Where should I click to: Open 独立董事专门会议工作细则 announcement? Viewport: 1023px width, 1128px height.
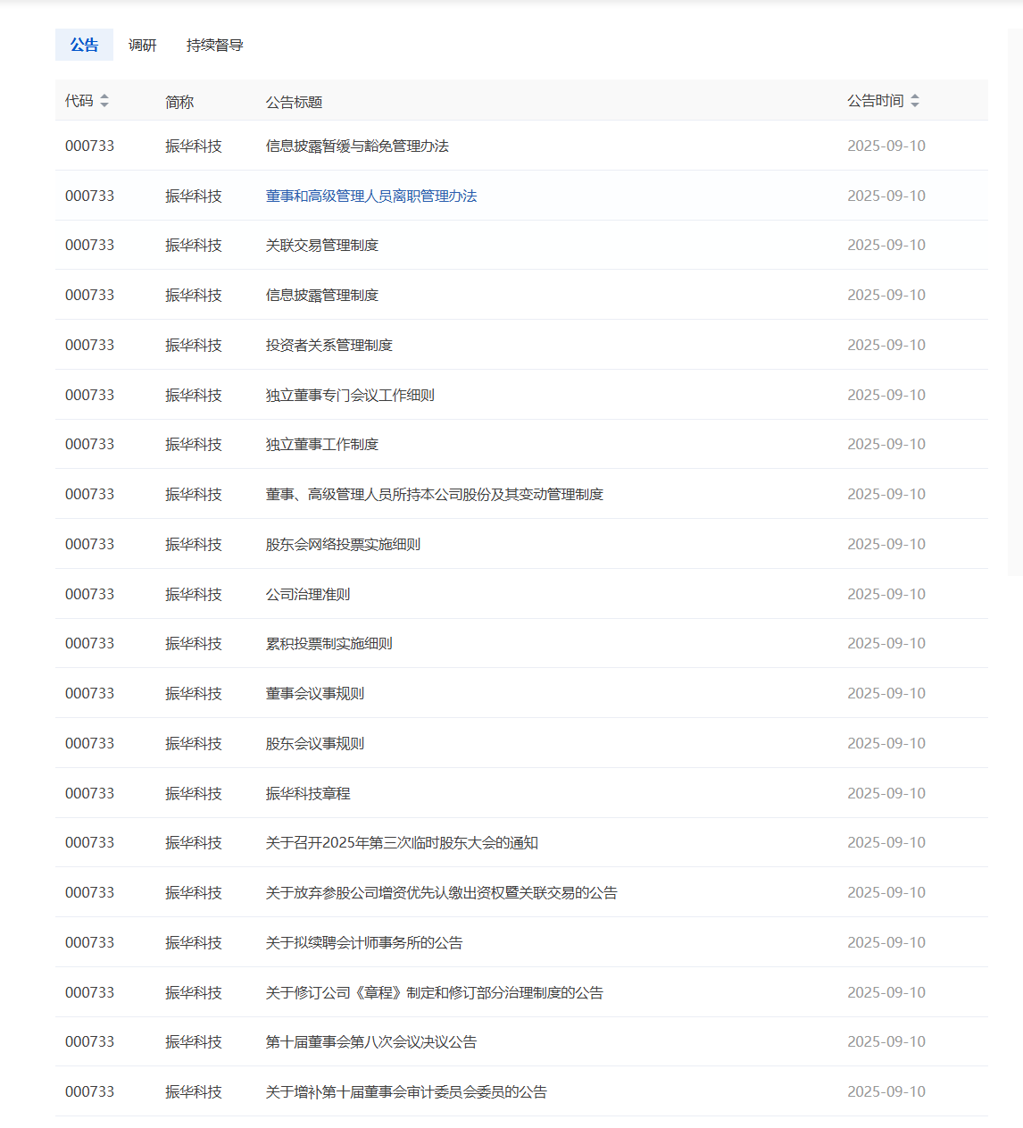350,395
